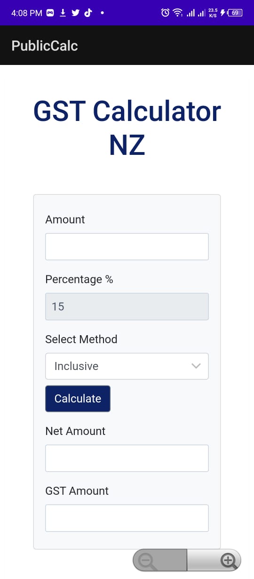Screen dimensions: 254x579
Task: Click the chevron arrow beside Inclusive
Action: pos(196,366)
